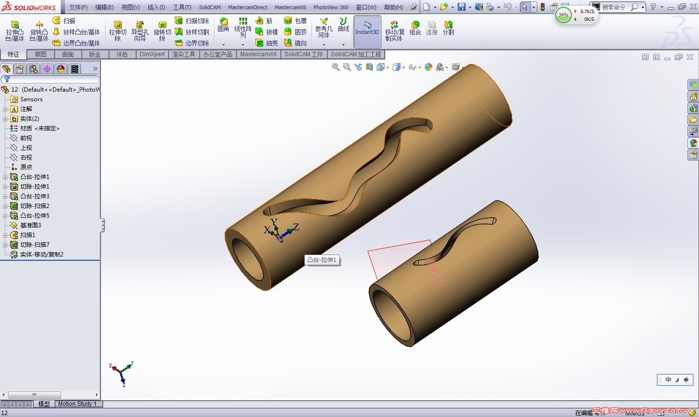
Task: Click the Move/Copy Bodies tool (移动/复制实体)
Action: point(395,31)
